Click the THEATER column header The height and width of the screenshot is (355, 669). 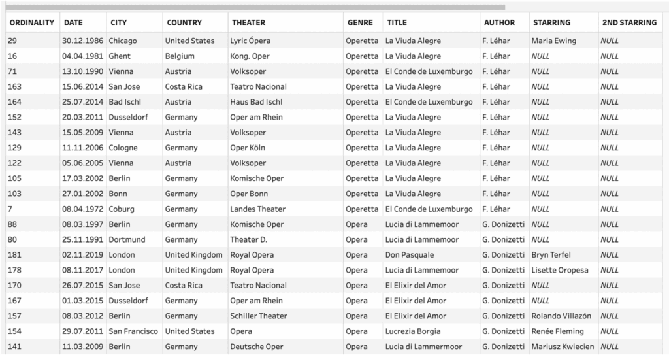248,22
